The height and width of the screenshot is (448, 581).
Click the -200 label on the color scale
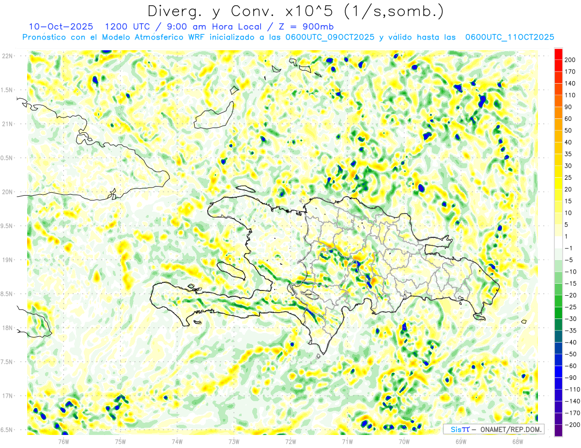(x=571, y=424)
